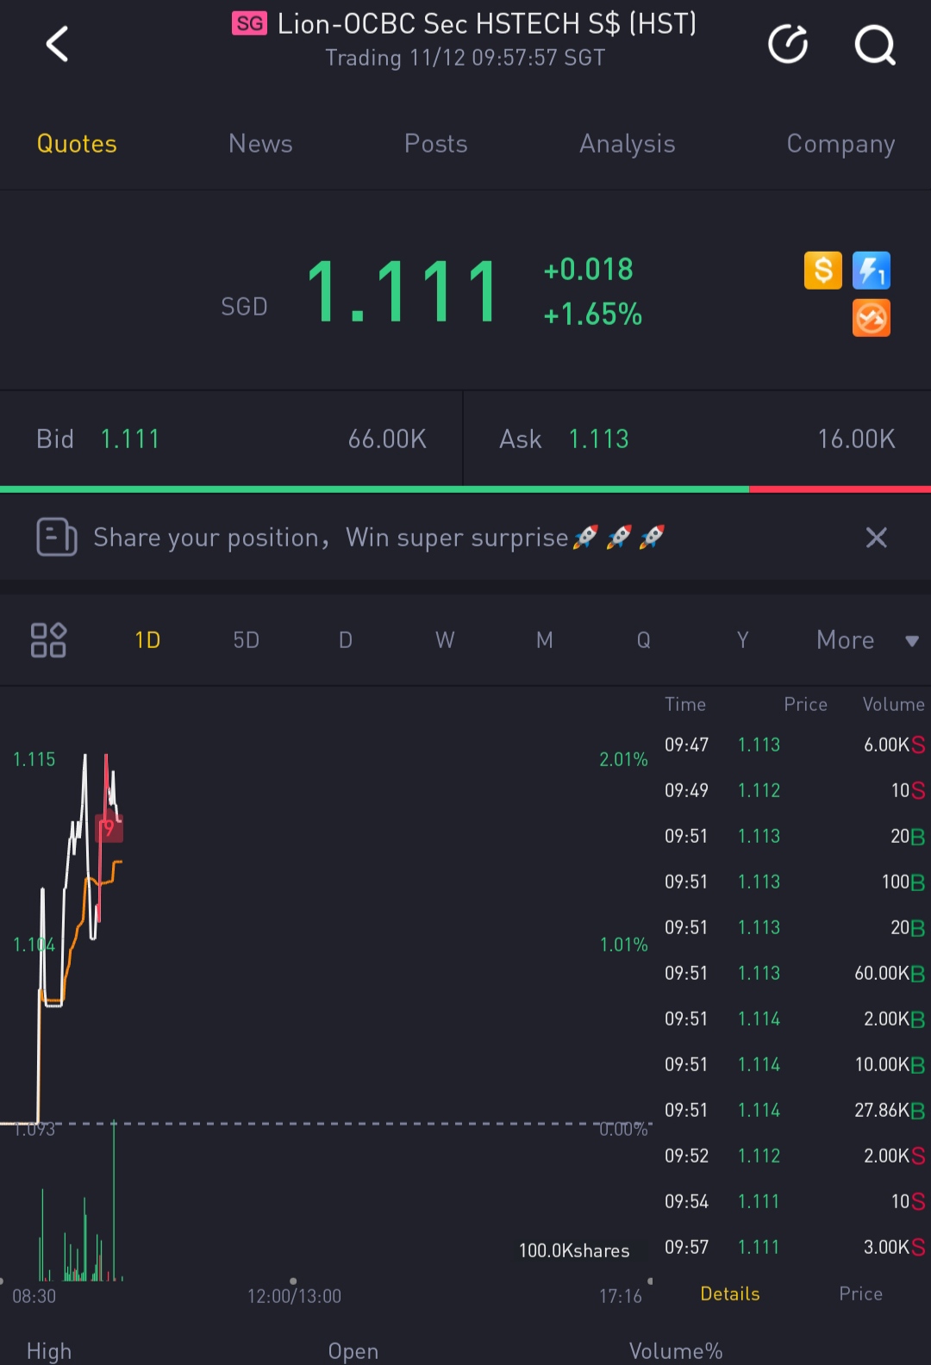Tap the ask volume 16.00K
Viewport: 931px width, 1365px height.
(x=856, y=439)
